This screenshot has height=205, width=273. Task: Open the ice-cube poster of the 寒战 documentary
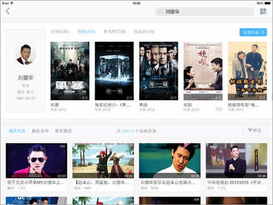(114, 71)
